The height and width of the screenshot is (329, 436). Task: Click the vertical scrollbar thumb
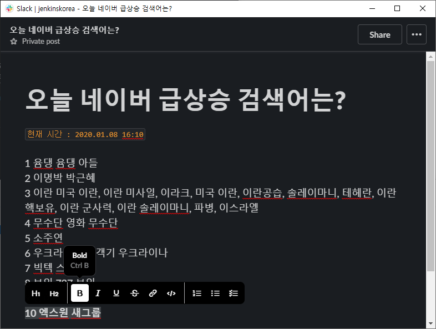[x=430, y=166]
